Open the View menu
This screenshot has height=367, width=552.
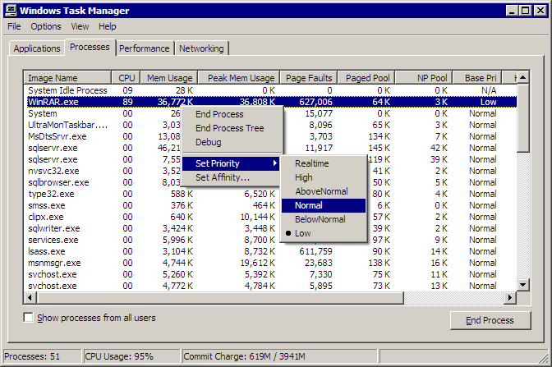(x=80, y=26)
